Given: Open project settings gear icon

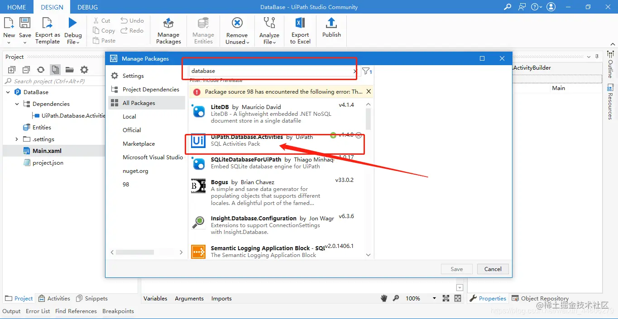Looking at the screenshot, I should tap(84, 70).
